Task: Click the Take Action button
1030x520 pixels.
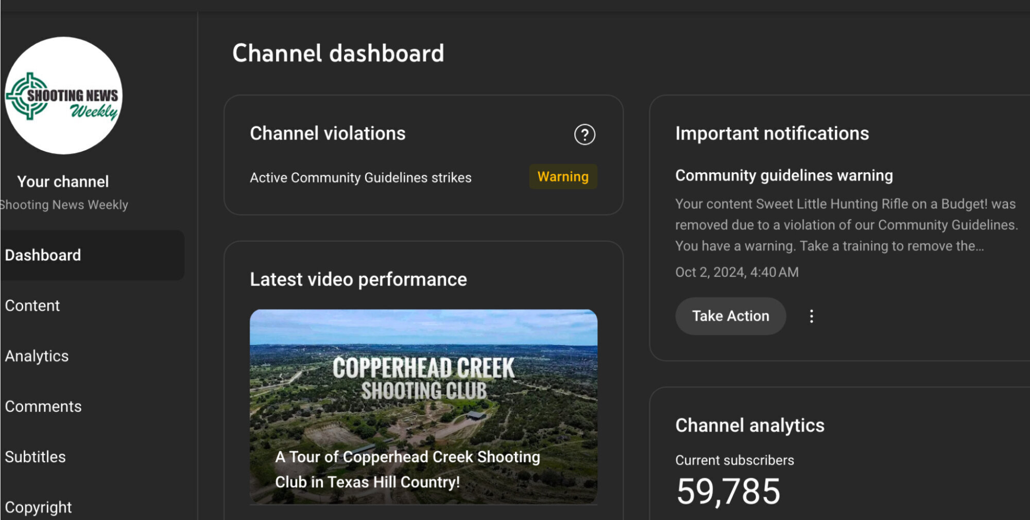Action: tap(730, 316)
